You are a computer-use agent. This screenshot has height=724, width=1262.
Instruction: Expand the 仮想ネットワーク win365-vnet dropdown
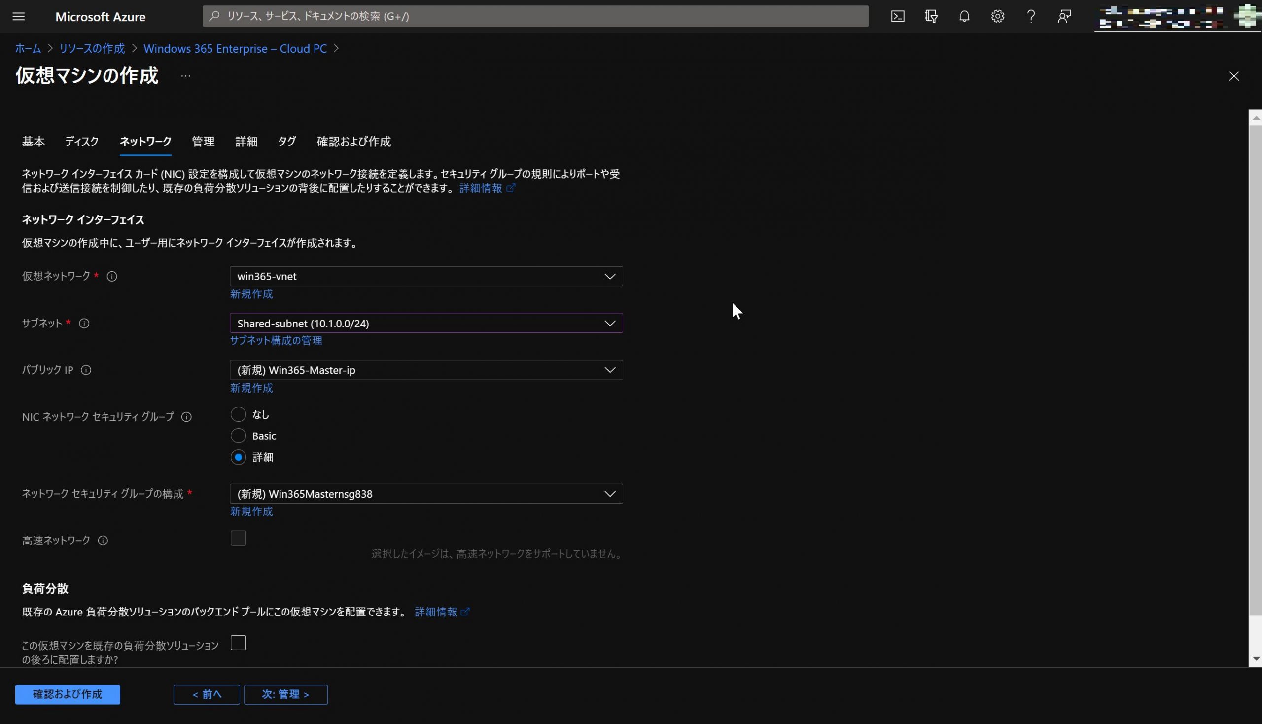(425, 276)
